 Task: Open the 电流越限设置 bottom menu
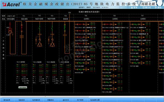[95, 100]
